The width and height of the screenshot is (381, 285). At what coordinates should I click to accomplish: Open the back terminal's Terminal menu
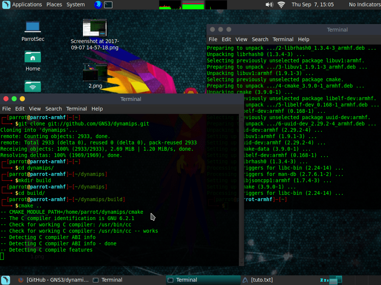click(283, 39)
